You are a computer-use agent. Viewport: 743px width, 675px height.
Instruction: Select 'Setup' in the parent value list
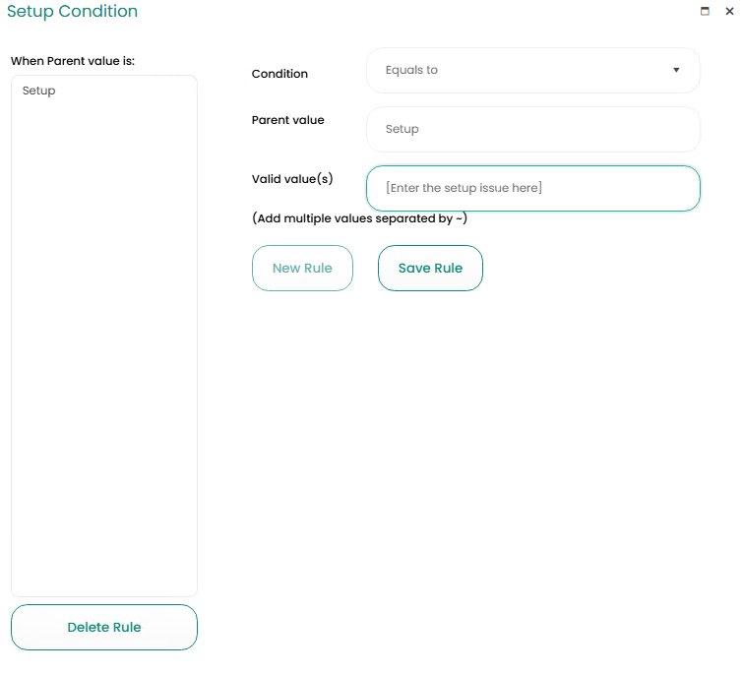click(39, 91)
